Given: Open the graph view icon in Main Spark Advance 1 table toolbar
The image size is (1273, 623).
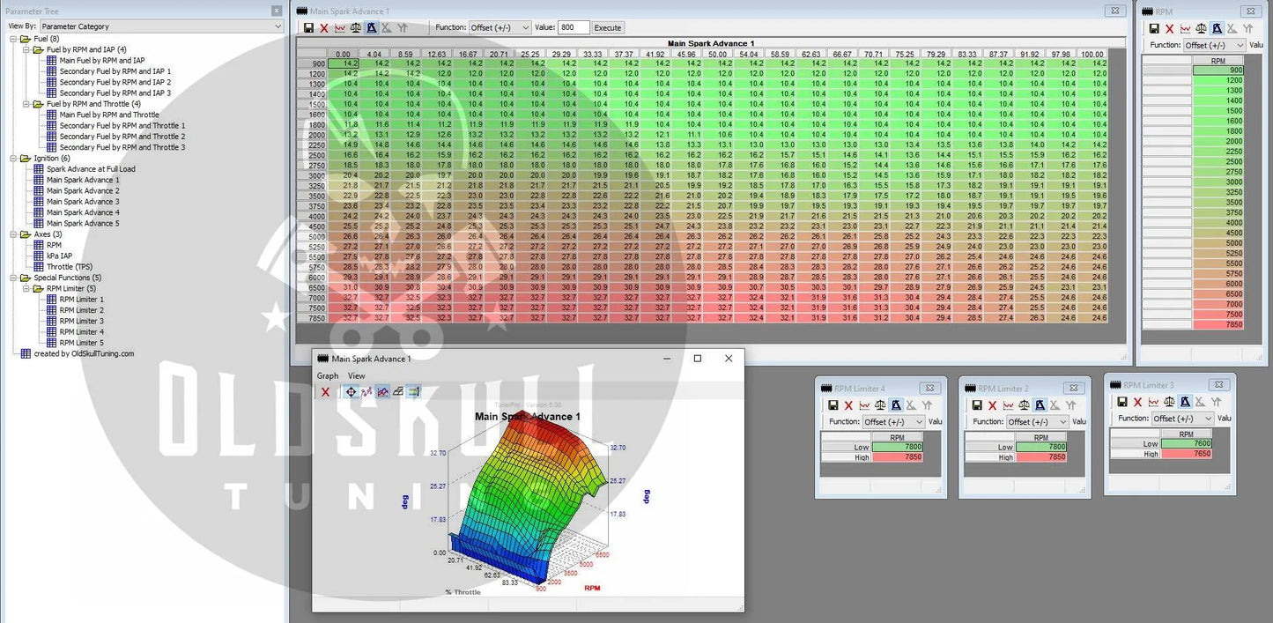Looking at the screenshot, I should (x=340, y=28).
